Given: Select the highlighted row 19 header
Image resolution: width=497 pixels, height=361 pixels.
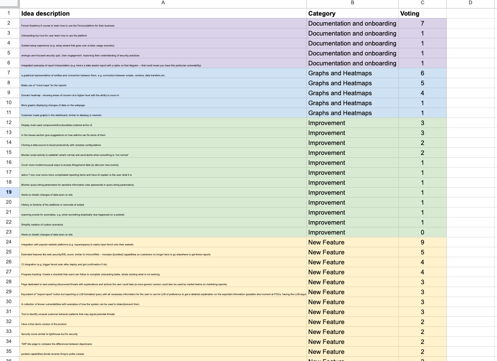Looking at the screenshot, I should 9,192.
